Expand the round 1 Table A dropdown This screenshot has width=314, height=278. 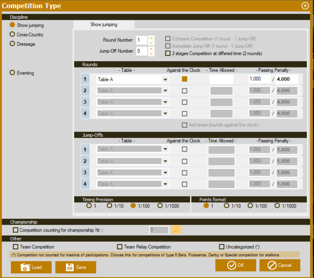point(165,80)
